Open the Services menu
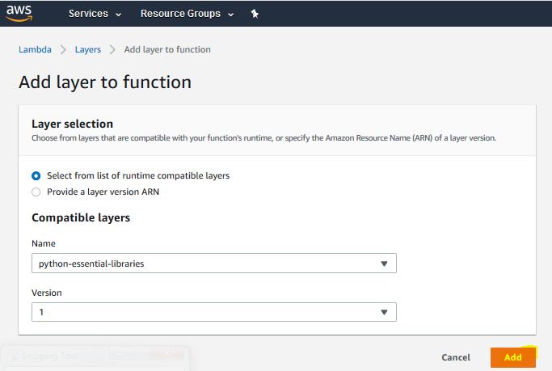This screenshot has width=552, height=371. 88,14
